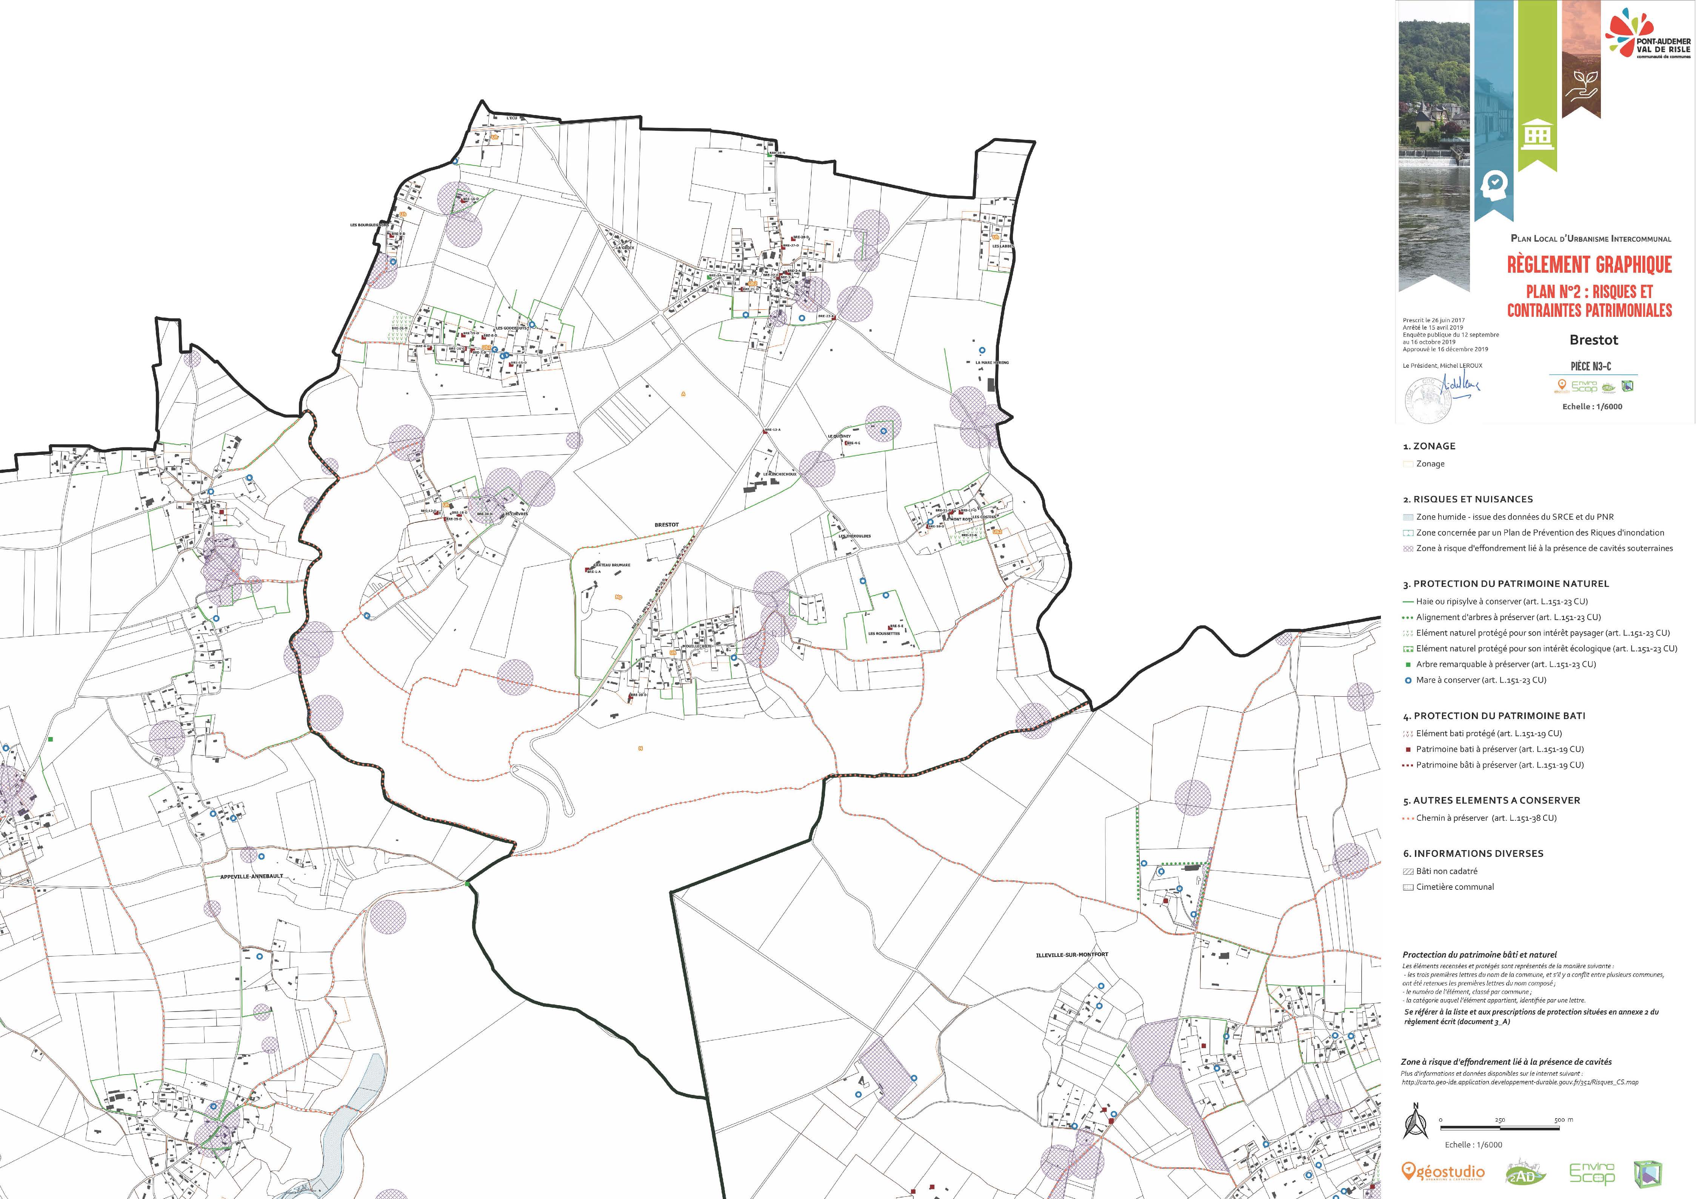Image resolution: width=1696 pixels, height=1199 pixels.
Task: Click the hatched Bâti non cadatré symbol
Action: pyautogui.click(x=1408, y=872)
